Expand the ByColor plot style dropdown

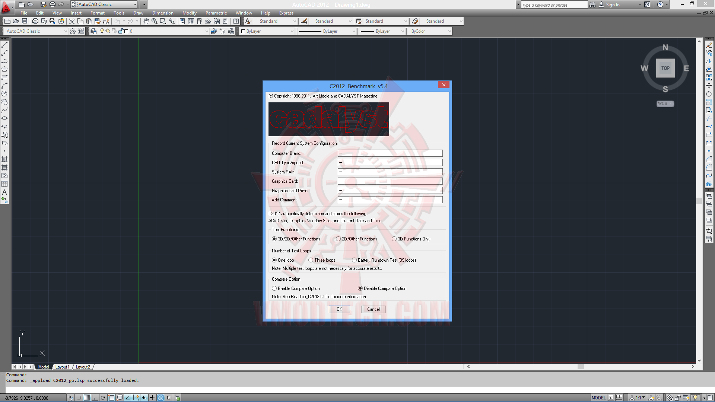pos(449,31)
